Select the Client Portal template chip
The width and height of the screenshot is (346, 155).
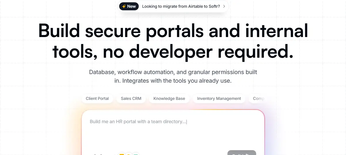[97, 98]
